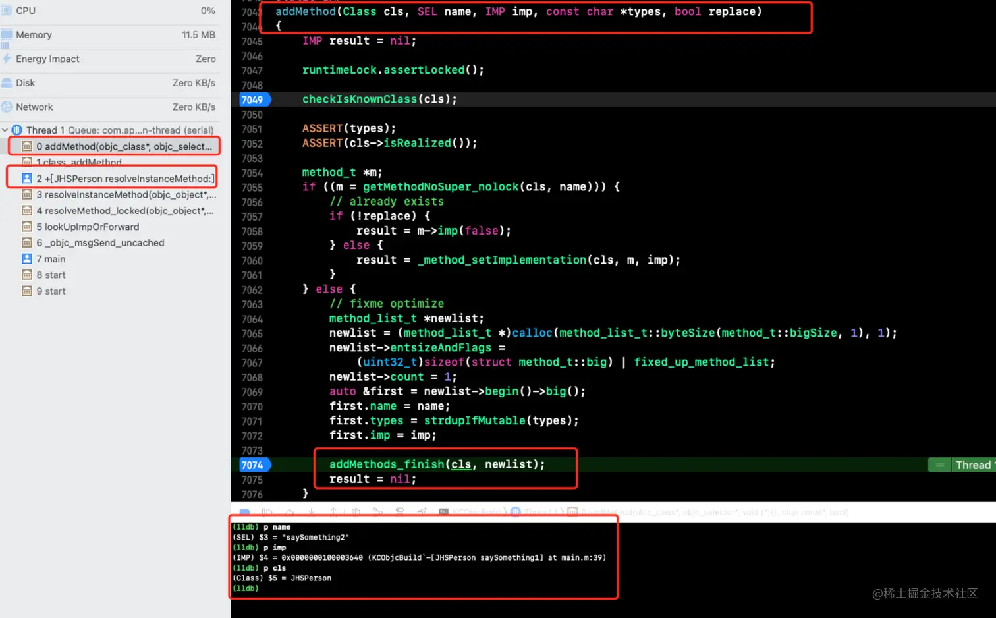Click the Continue program execution icon
The height and width of the screenshot is (618, 996).
[267, 512]
